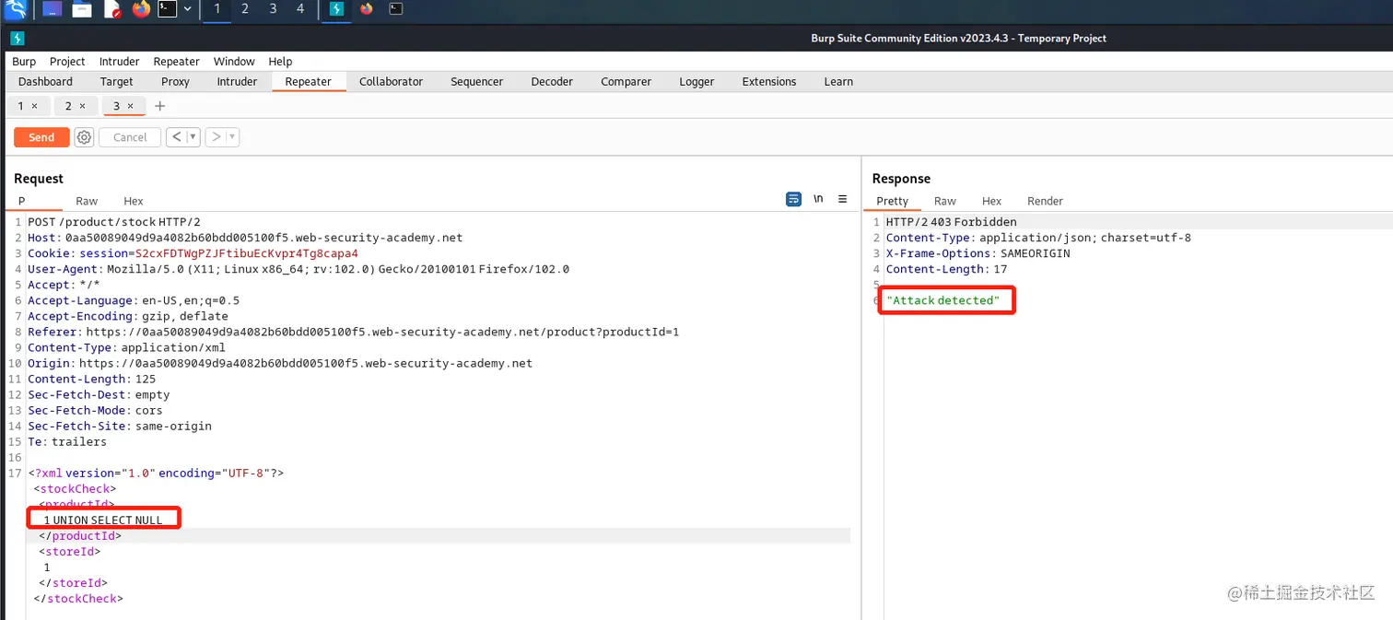Select the Response Pretty view tab
The image size is (1393, 620).
pos(892,201)
